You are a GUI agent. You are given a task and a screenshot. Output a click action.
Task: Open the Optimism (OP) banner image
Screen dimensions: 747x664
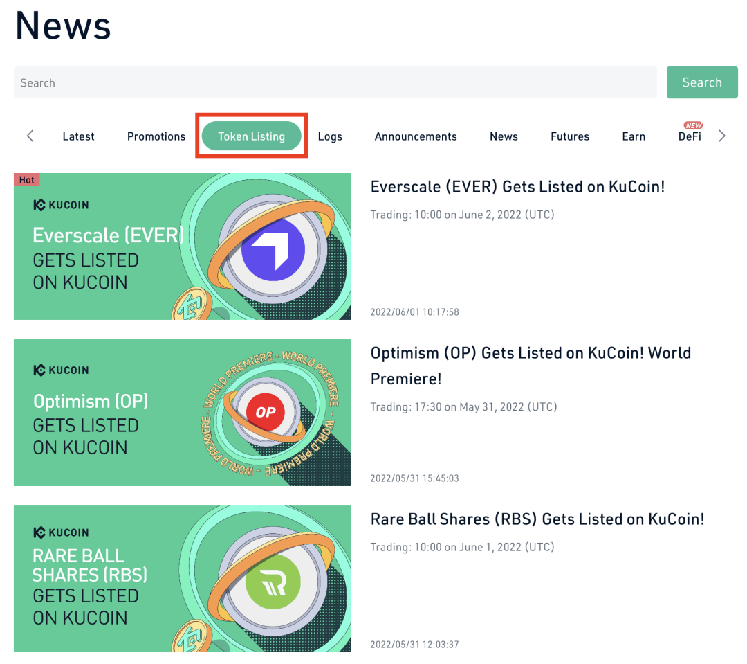[x=182, y=413]
